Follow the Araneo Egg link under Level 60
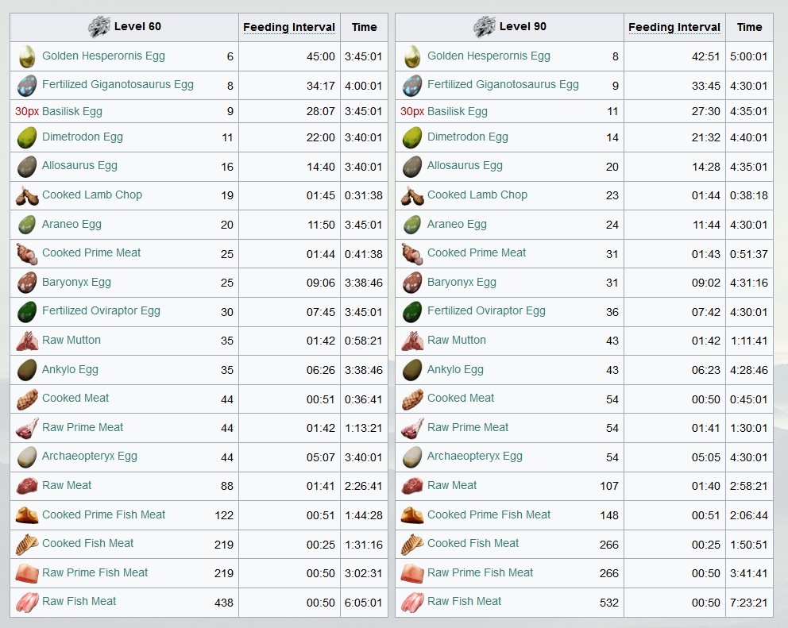This screenshot has height=628, width=788. pos(71,224)
